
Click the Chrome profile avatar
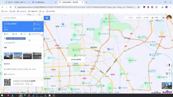tap(167, 7)
